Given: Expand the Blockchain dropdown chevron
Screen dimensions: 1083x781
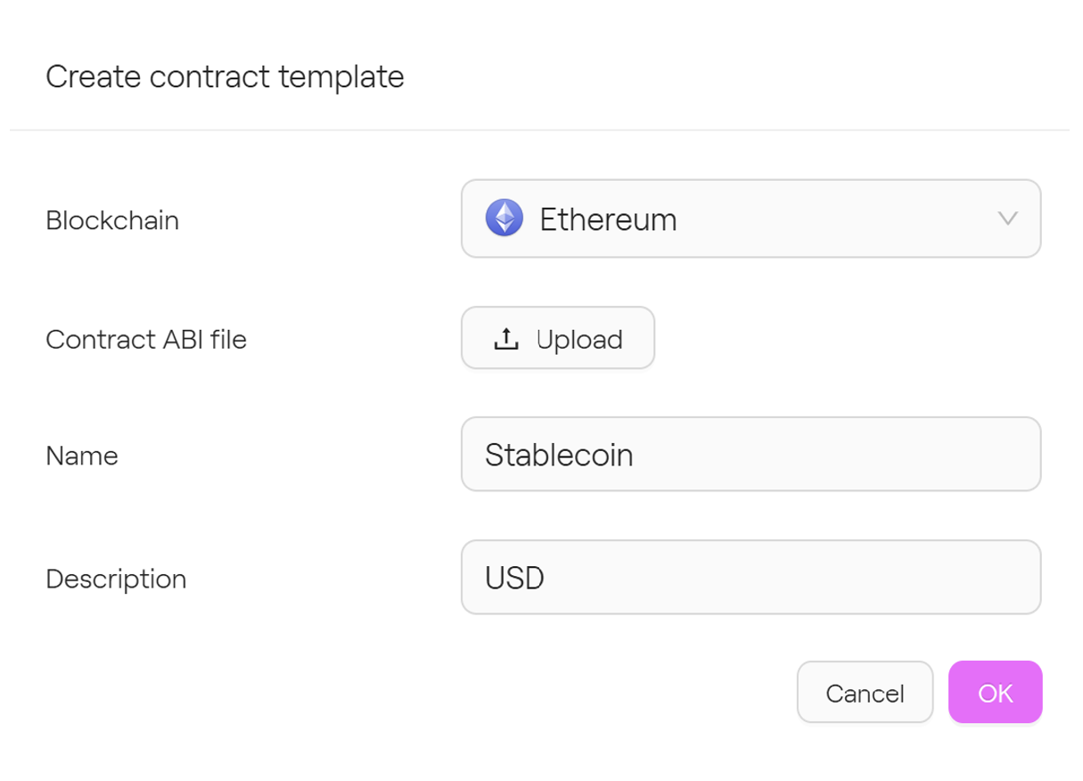Looking at the screenshot, I should (x=1007, y=218).
